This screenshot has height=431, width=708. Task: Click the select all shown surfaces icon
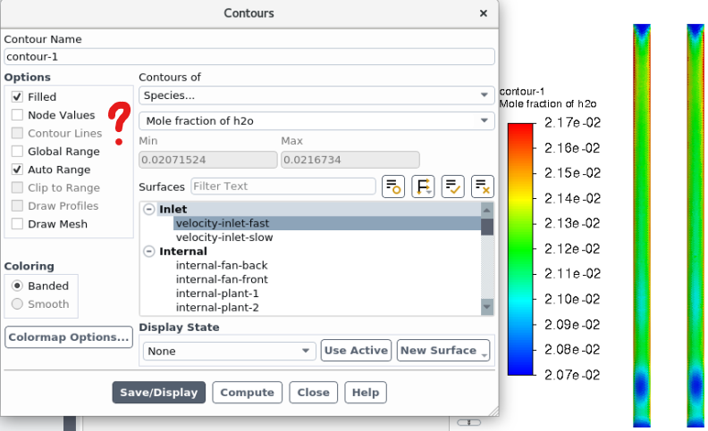point(452,186)
